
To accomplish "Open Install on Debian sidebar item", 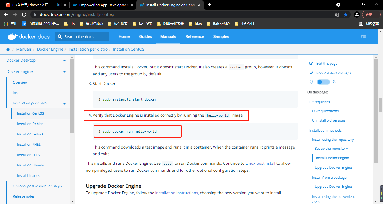I will pyautogui.click(x=30, y=124).
